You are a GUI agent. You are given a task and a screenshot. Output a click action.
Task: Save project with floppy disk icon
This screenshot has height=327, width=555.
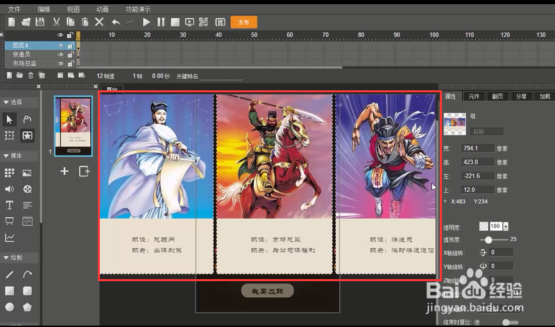click(40, 22)
